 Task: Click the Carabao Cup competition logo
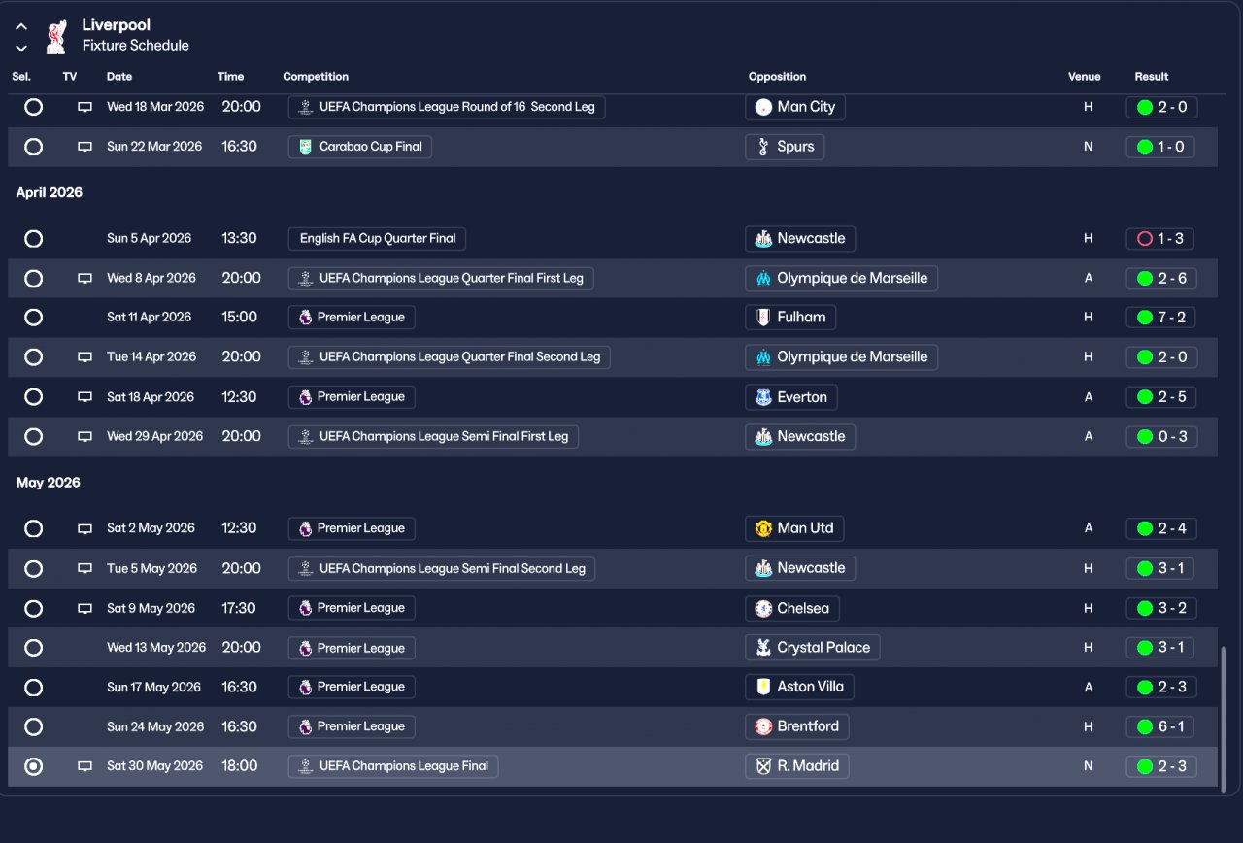(x=306, y=147)
